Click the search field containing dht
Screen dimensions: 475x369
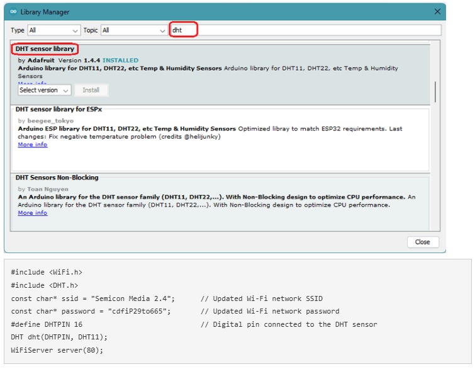tap(305, 30)
